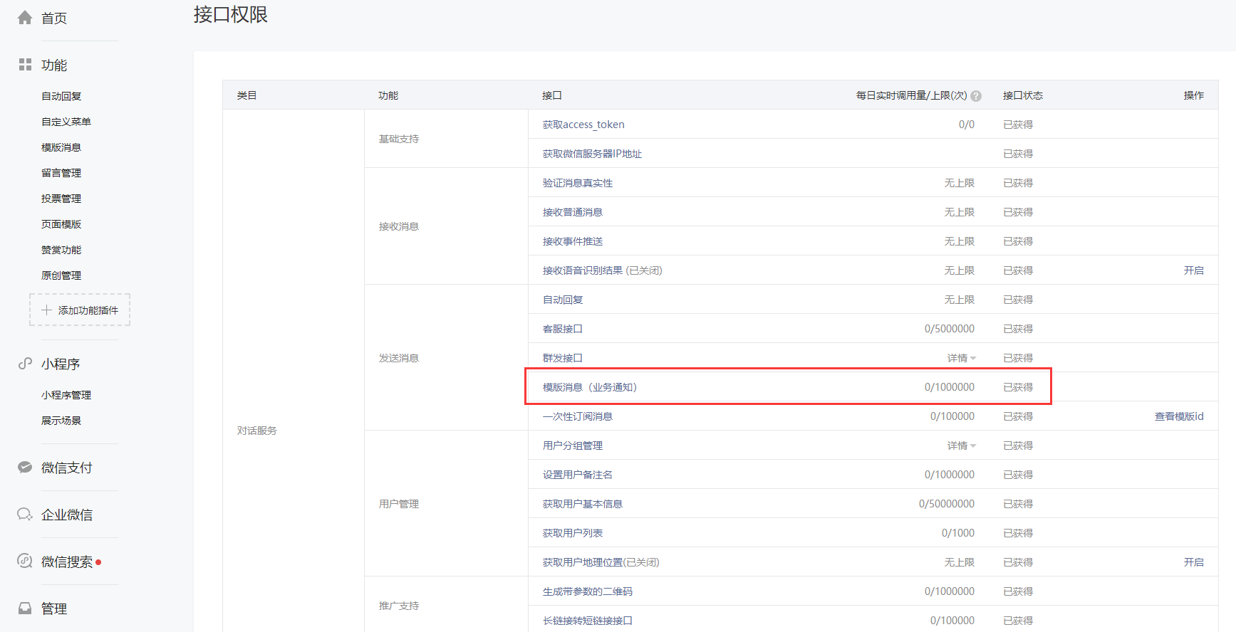This screenshot has width=1236, height=632.
Task: Open 群发接口 link
Action: point(563,358)
